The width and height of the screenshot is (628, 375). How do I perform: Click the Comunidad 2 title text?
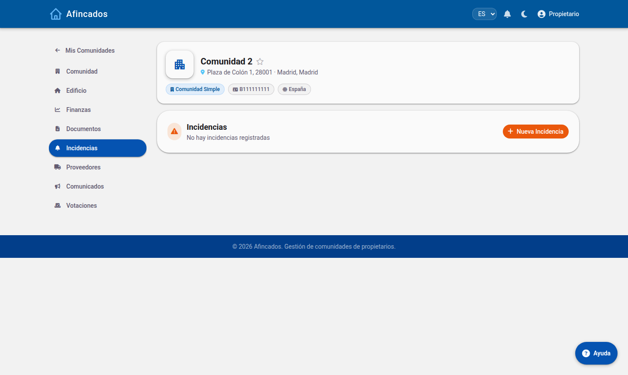tap(226, 61)
